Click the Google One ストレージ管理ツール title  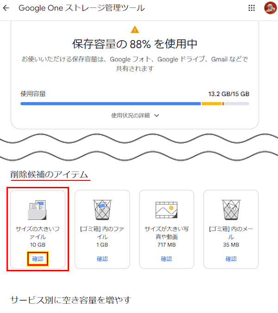coord(82,8)
